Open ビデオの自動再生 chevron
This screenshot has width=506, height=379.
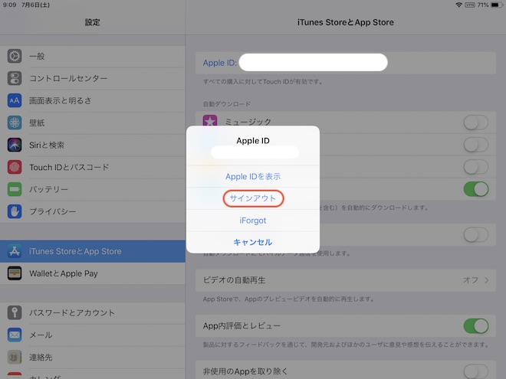click(x=486, y=280)
